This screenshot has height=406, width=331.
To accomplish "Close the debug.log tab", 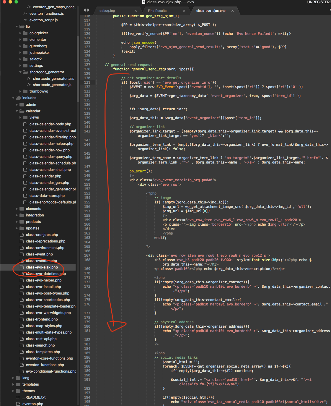I will click(x=136, y=11).
